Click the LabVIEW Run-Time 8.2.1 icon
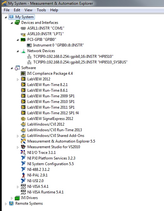This screenshot has height=211, width=164. point(23,85)
